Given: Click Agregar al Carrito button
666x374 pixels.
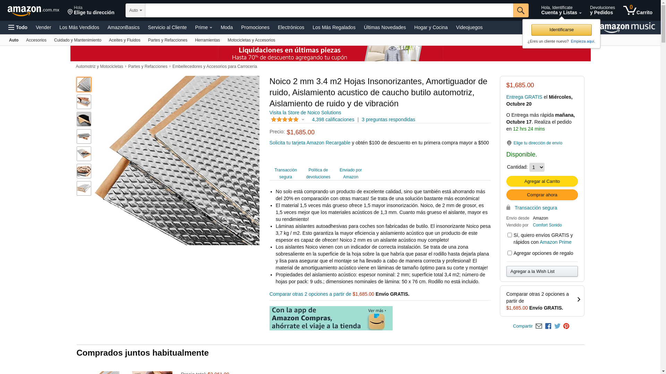Looking at the screenshot, I should click(542, 181).
